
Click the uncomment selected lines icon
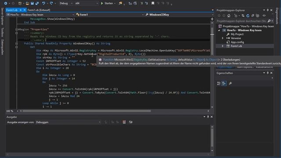point(146,3)
